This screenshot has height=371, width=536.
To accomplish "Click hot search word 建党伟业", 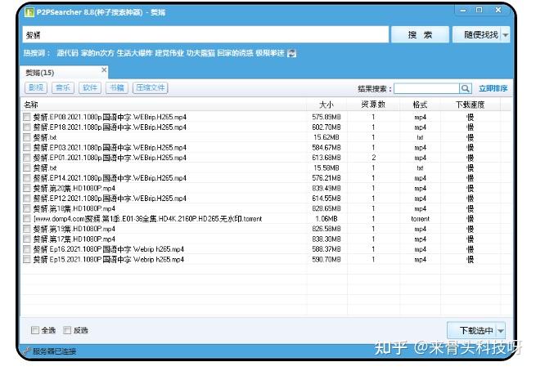I will coord(169,53).
